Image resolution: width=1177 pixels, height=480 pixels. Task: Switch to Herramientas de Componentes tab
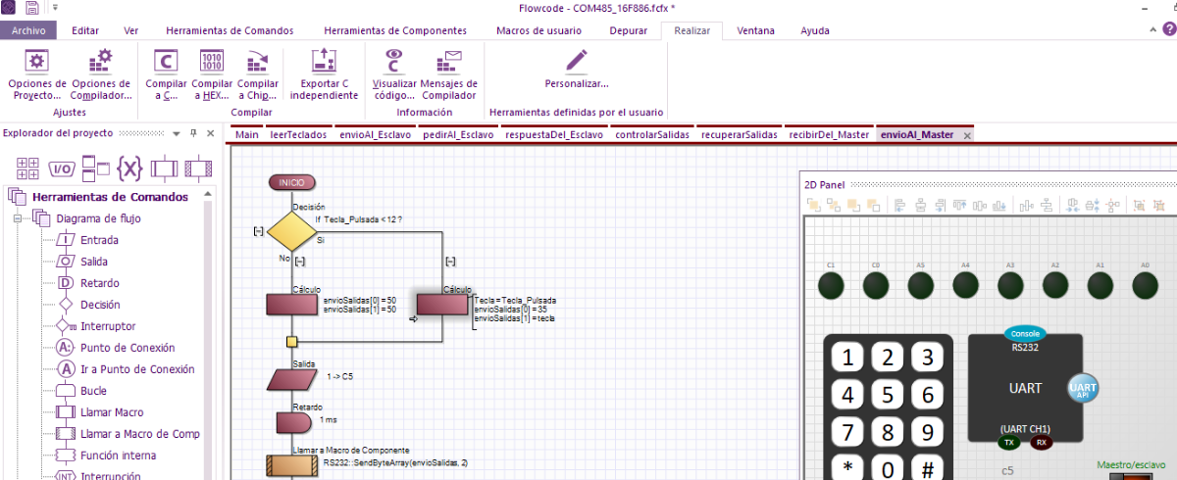pyautogui.click(x=395, y=30)
